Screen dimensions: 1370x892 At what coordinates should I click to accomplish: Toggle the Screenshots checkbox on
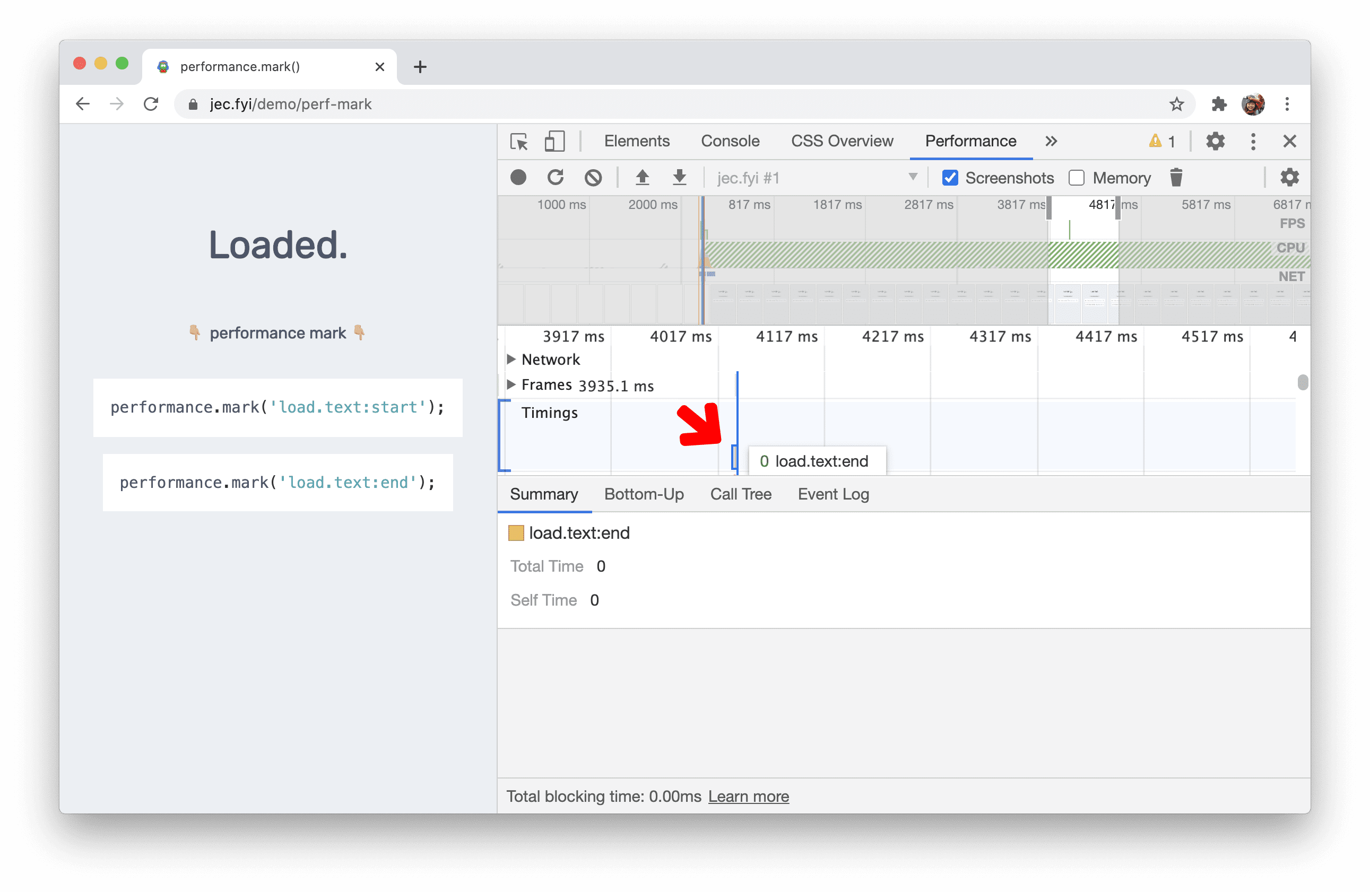(949, 178)
